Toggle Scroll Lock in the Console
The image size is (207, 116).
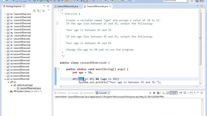(x=167, y=93)
